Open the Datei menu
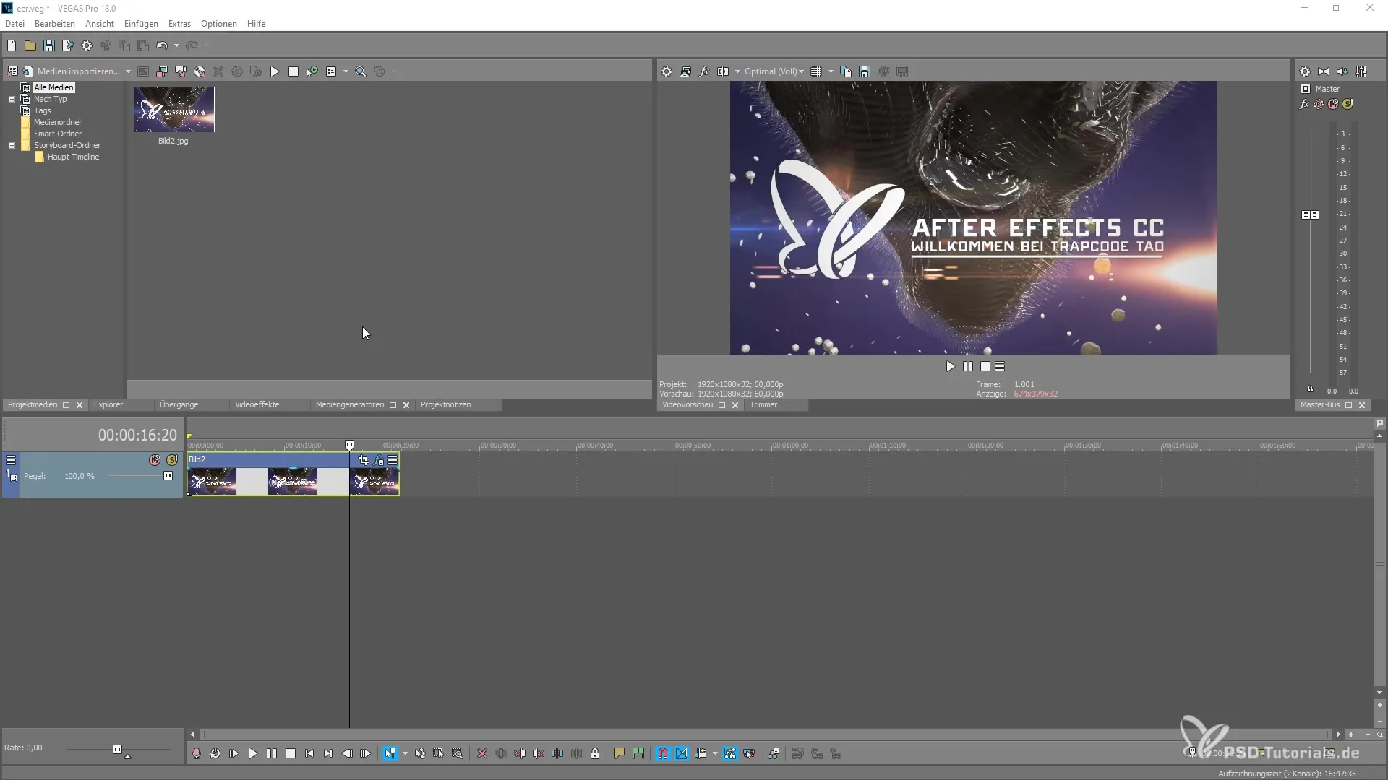The image size is (1388, 780). click(x=14, y=24)
